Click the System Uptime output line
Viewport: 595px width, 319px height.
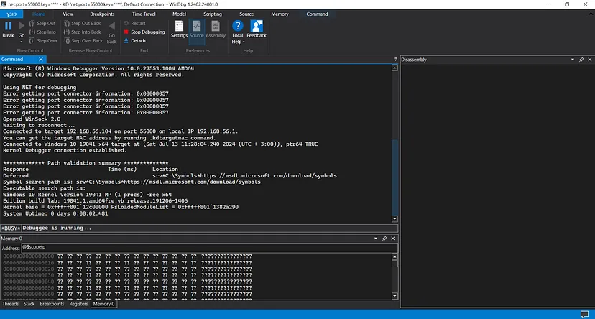click(55, 213)
